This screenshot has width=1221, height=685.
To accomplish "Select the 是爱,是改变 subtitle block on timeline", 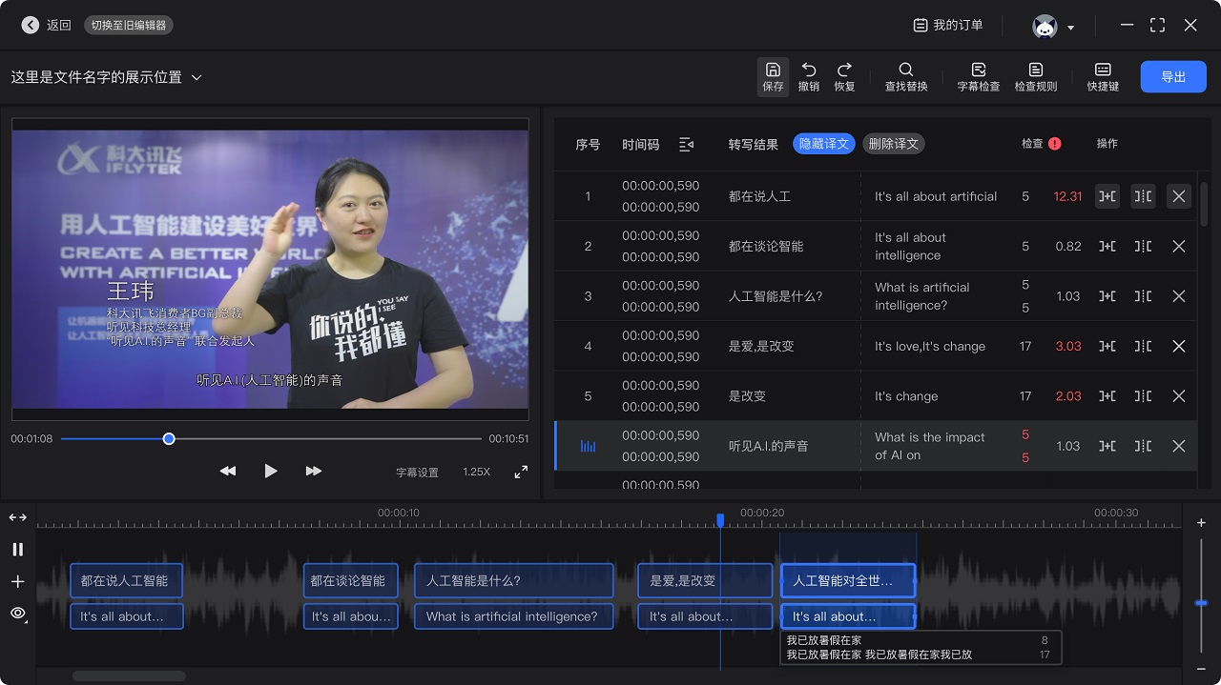I will pos(705,580).
